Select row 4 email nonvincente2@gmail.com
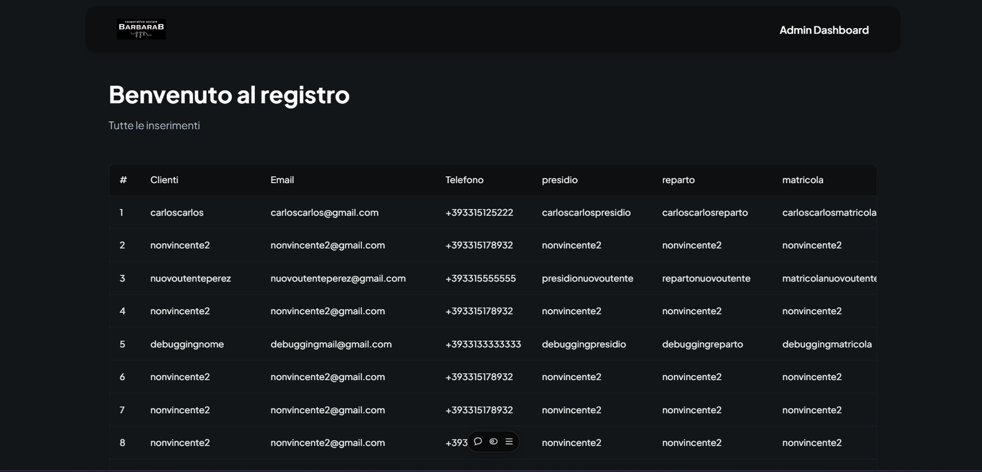Screen dimensions: 982x472 pyautogui.click(x=328, y=311)
